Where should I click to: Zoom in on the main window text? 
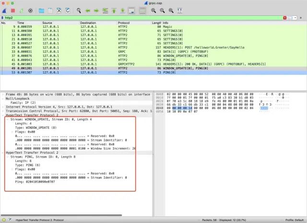pyautogui.click(x=153, y=11)
